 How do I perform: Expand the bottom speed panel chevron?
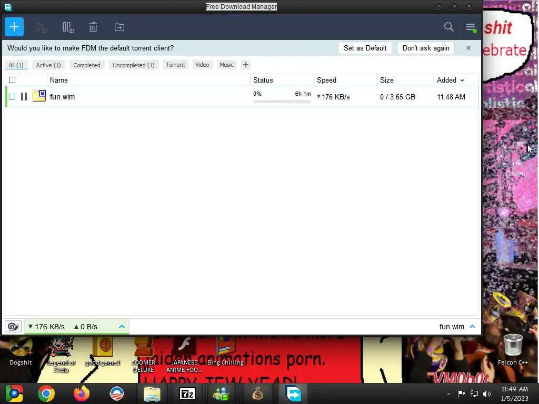(122, 326)
